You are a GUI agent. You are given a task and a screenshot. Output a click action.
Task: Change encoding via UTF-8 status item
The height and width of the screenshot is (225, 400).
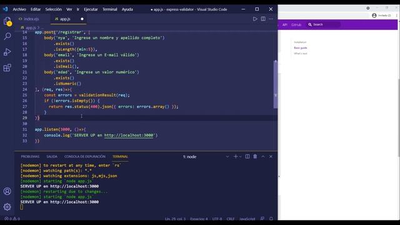click(217, 219)
